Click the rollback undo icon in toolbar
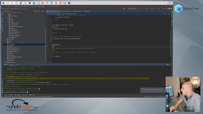Image resolution: width=203 pixels, height=114 pixels. pos(164,9)
